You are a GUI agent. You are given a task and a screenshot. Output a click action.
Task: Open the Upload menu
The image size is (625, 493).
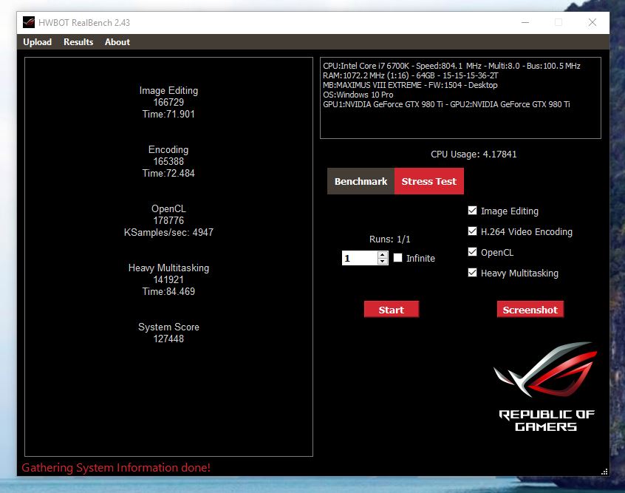pos(37,42)
